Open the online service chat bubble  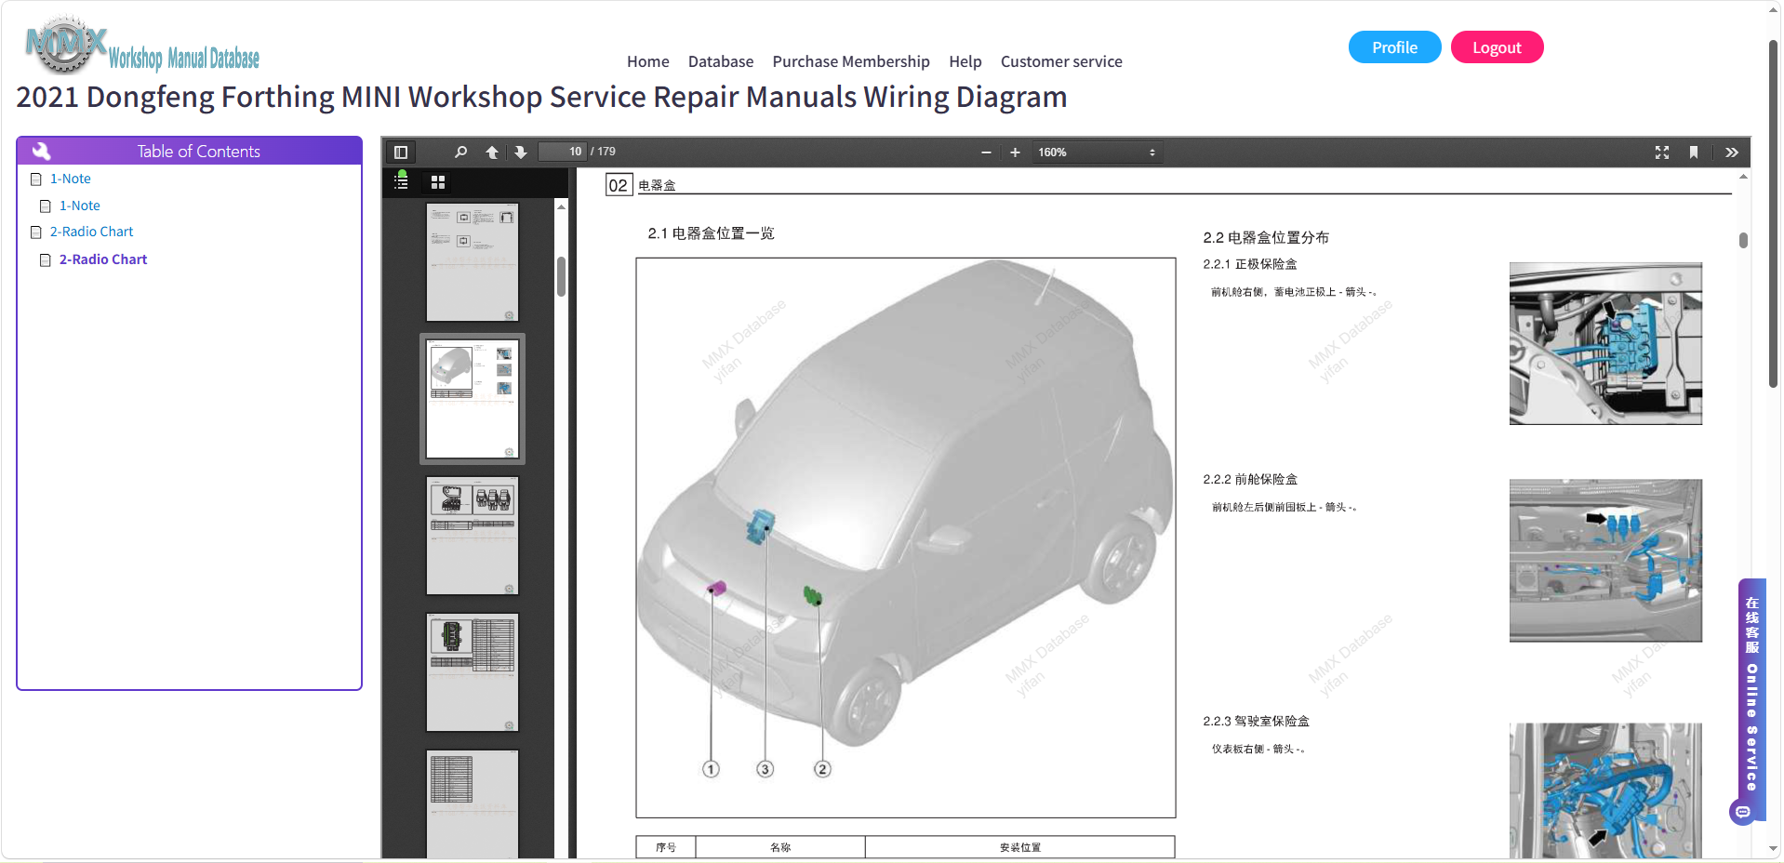click(x=1743, y=812)
